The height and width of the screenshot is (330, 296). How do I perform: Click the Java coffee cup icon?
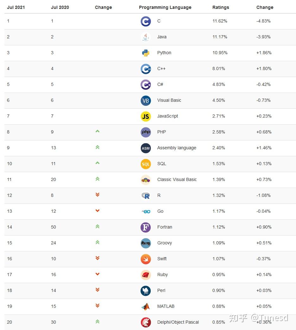[x=146, y=37]
